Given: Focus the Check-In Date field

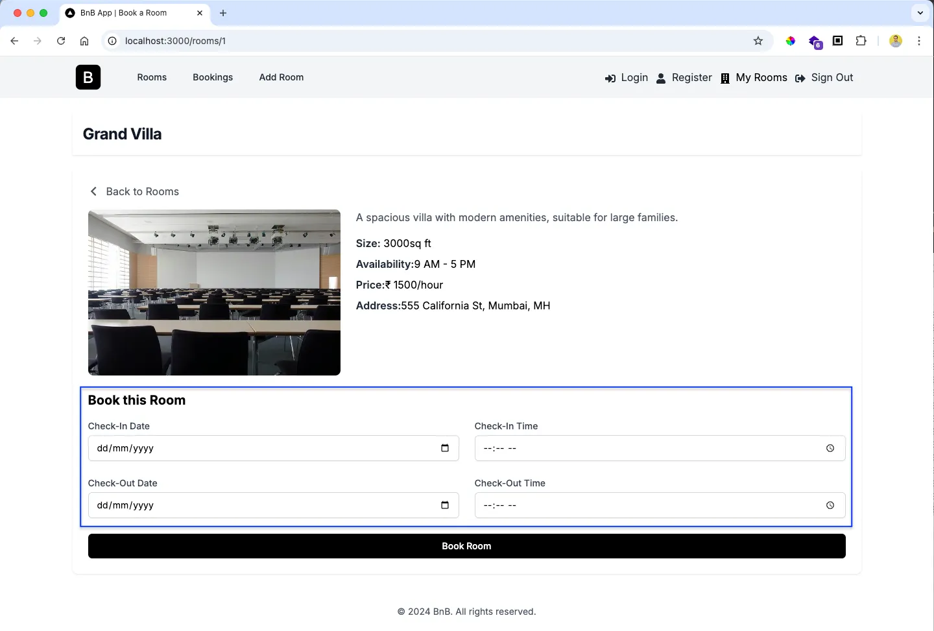Looking at the screenshot, I should pos(274,448).
